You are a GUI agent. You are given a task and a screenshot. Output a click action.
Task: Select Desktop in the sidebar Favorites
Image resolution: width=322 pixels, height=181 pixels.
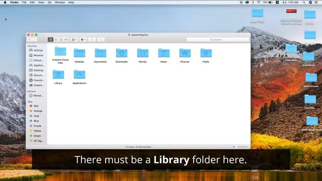(36, 70)
